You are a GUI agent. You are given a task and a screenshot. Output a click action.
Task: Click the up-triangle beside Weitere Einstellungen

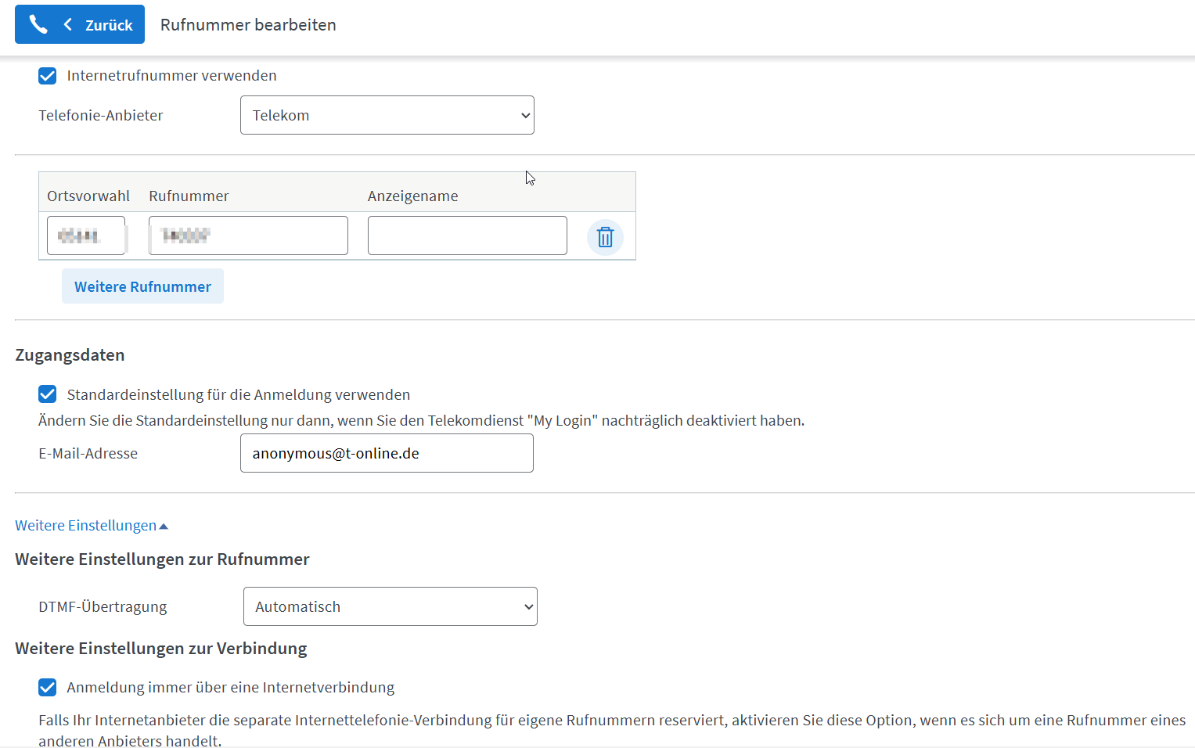click(x=164, y=527)
